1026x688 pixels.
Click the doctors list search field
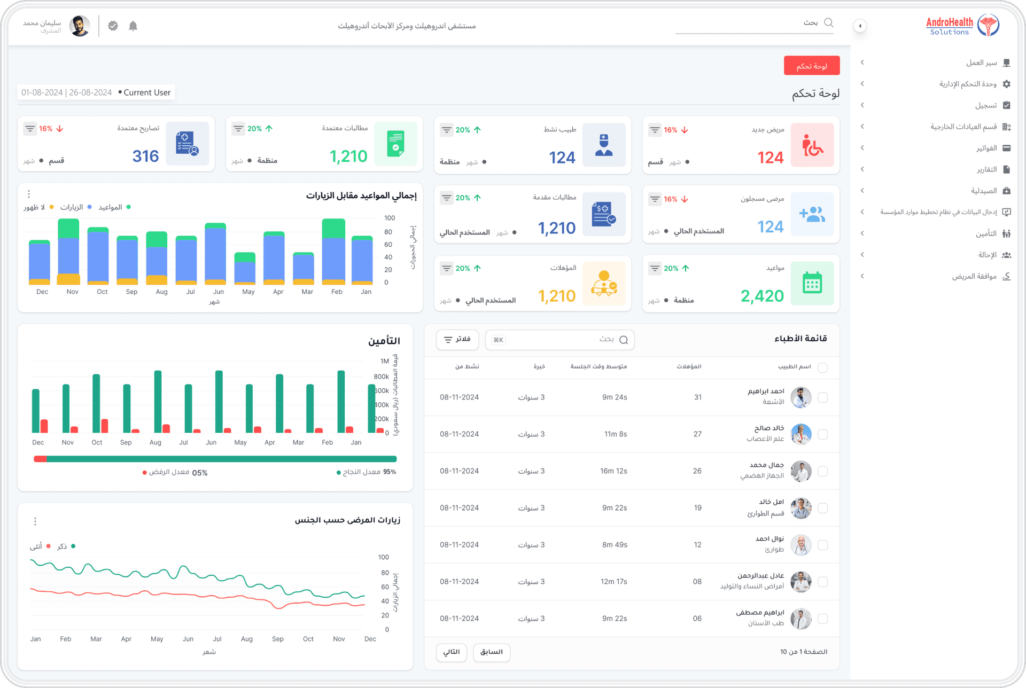point(559,340)
